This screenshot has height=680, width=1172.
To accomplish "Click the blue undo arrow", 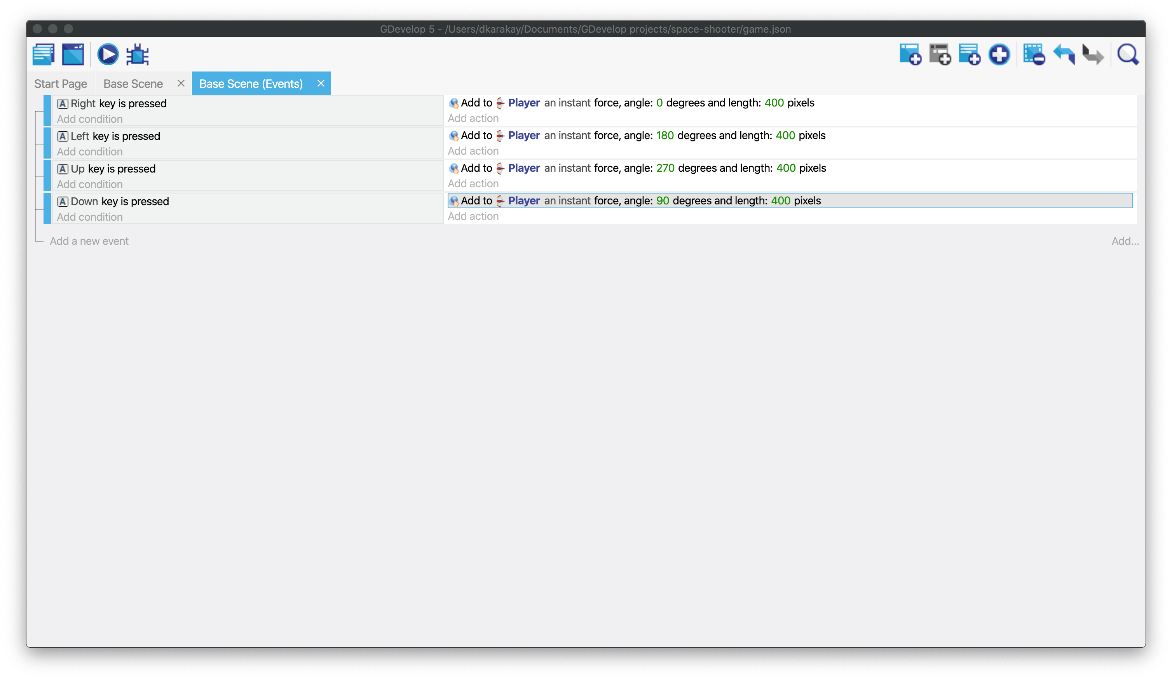I will (1064, 54).
